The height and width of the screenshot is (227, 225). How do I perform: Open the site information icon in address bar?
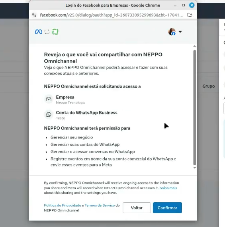tap(34, 15)
